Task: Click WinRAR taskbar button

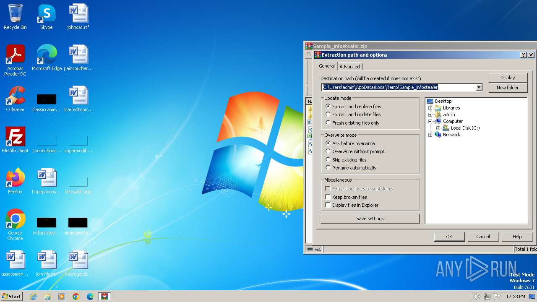Action: coord(104,297)
